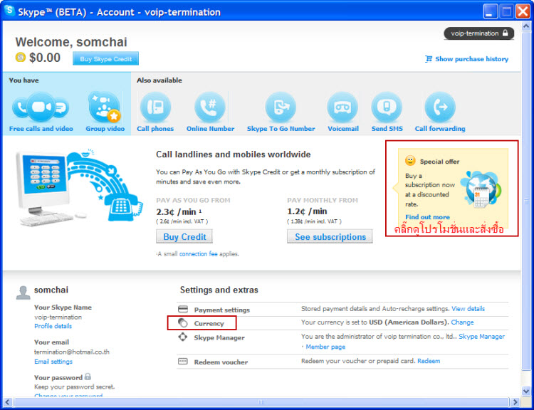Click the Skype Manager icon
Screen dimensions: 534x410
(x=183, y=337)
